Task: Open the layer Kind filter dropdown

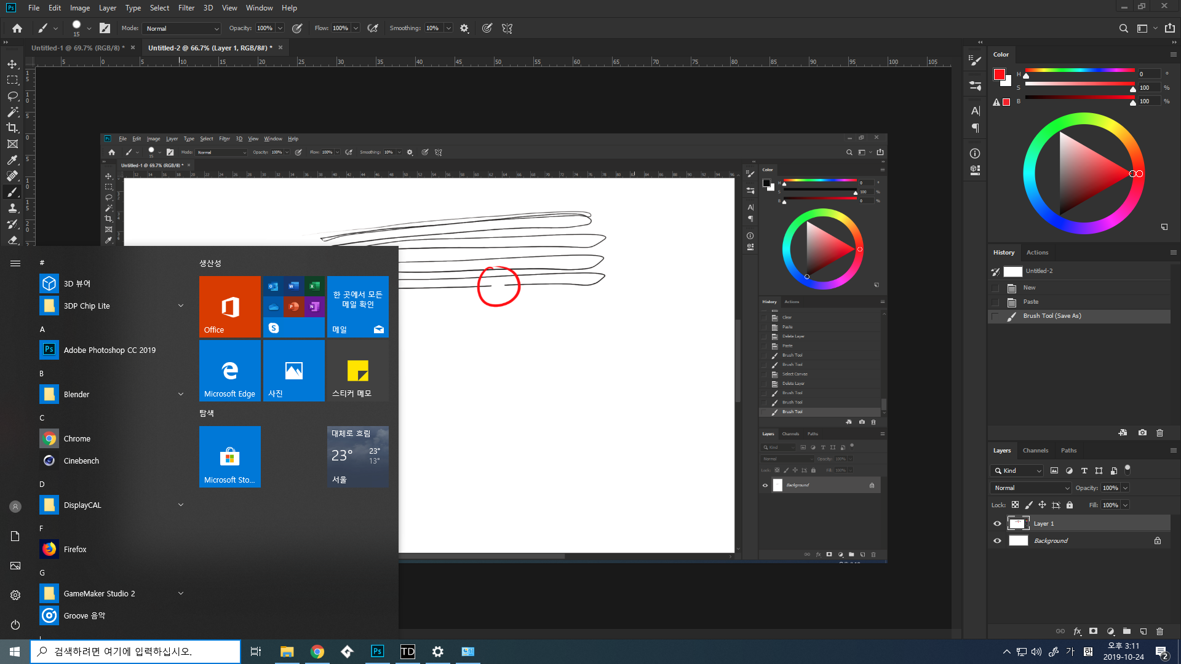Action: click(x=1018, y=471)
